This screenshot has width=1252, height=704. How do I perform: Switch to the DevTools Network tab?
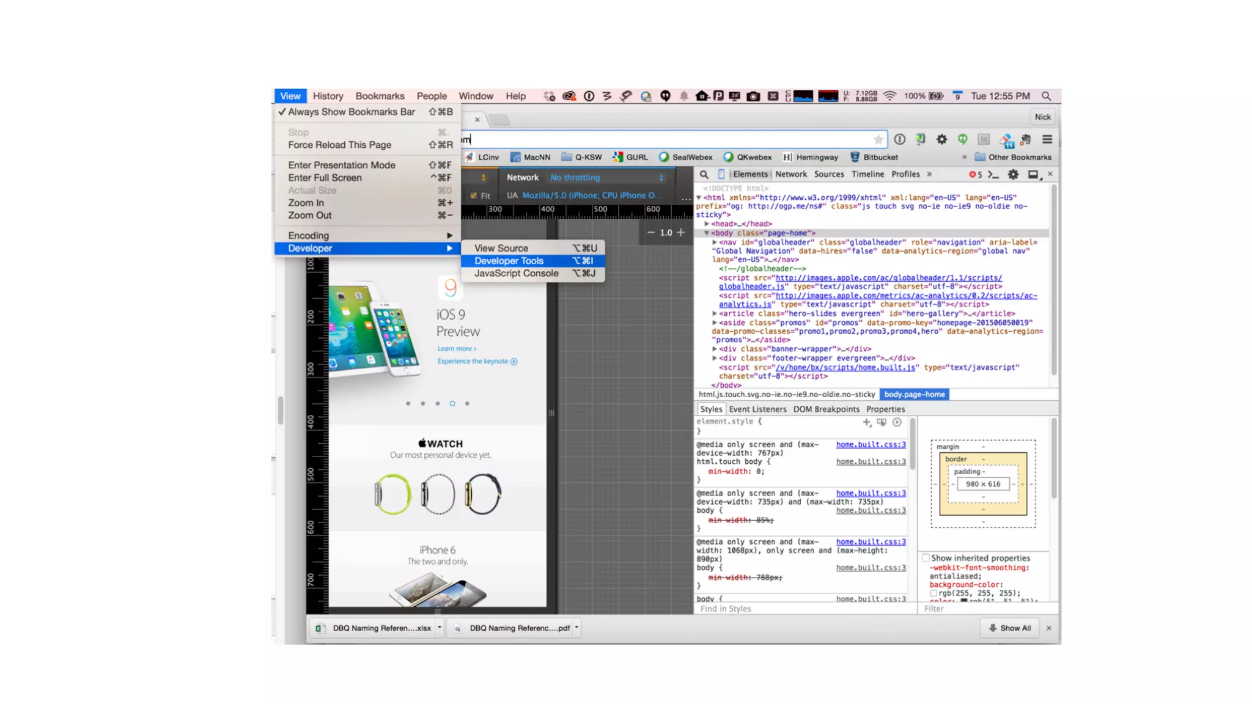pos(790,174)
